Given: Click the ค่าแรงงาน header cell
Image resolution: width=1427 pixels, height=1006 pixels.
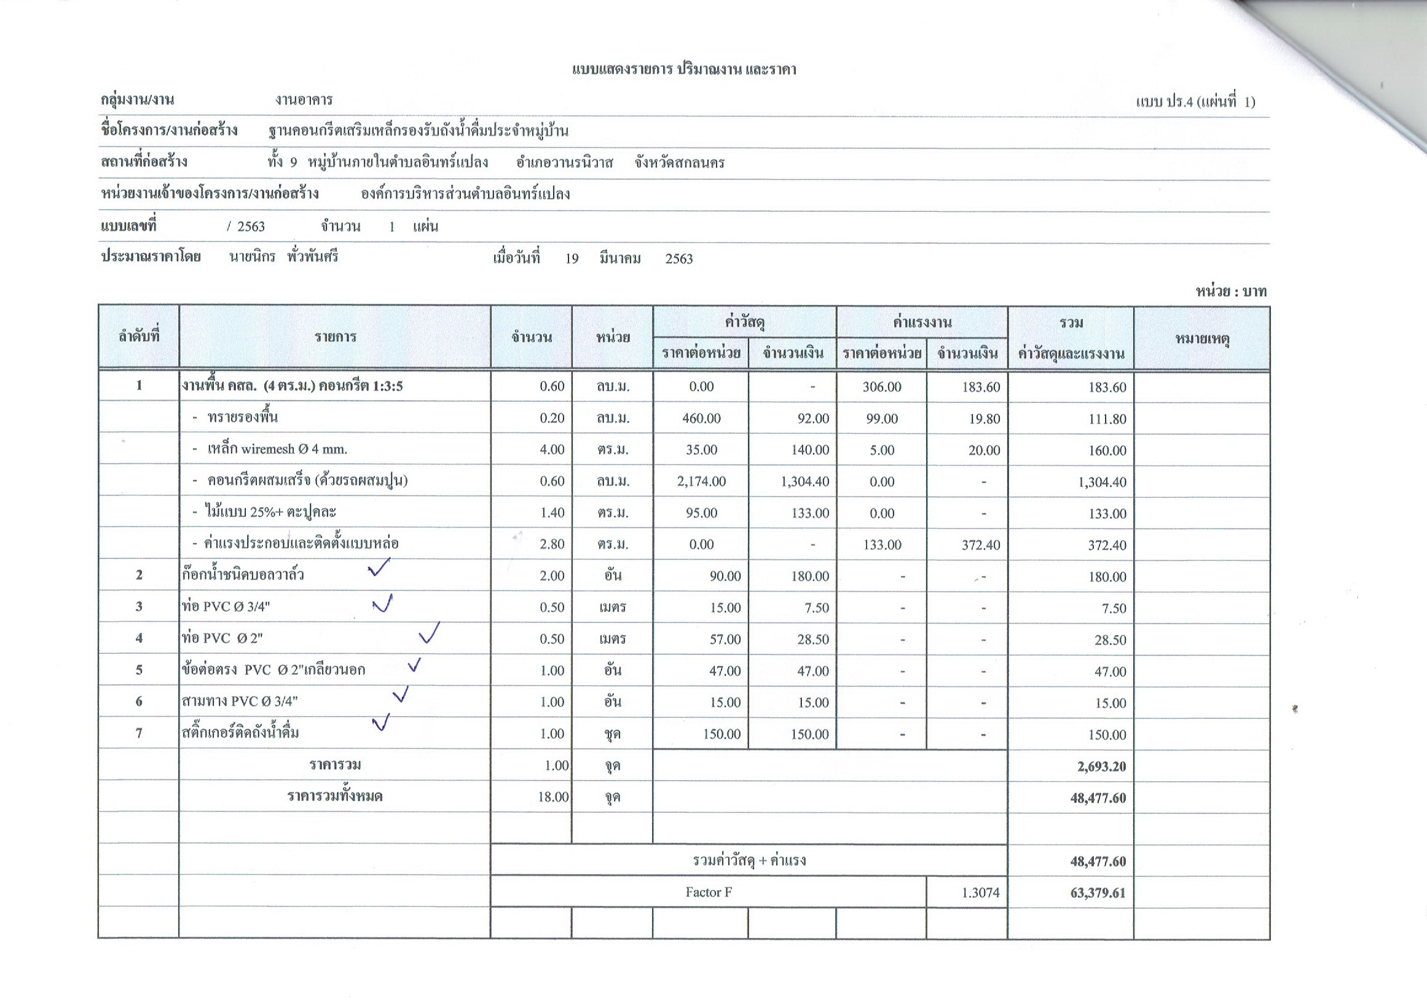Looking at the screenshot, I should pyautogui.click(x=922, y=323).
